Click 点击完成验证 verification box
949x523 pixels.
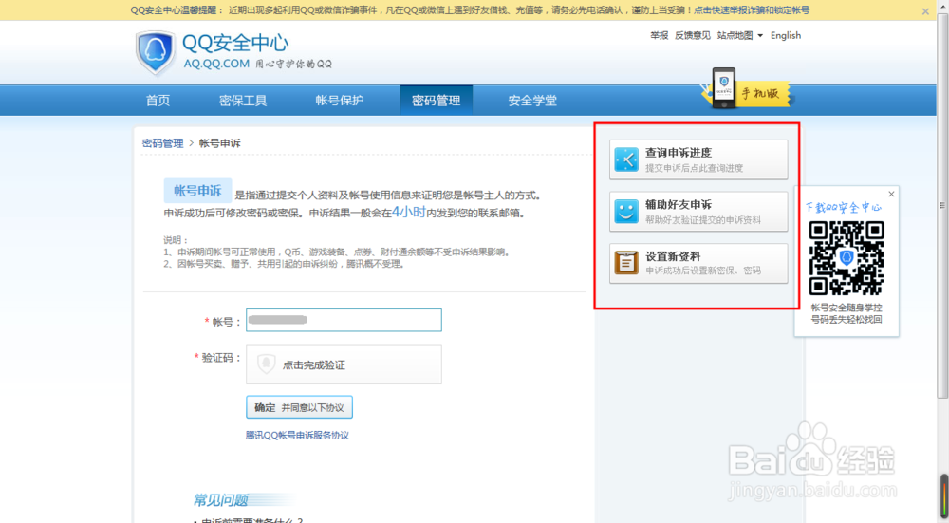[x=344, y=364]
